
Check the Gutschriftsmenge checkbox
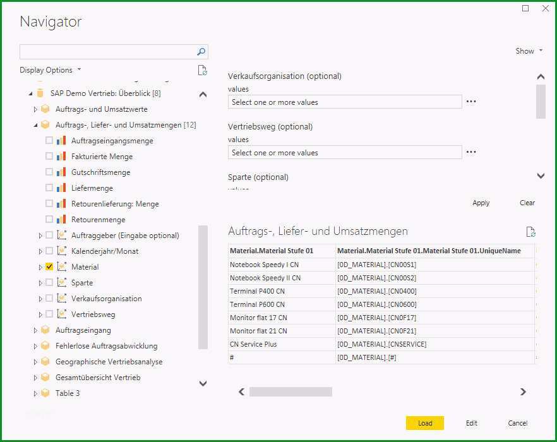(49, 172)
